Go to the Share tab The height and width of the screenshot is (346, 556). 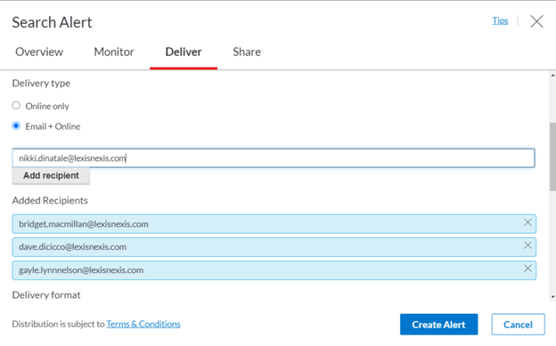pyautogui.click(x=247, y=52)
